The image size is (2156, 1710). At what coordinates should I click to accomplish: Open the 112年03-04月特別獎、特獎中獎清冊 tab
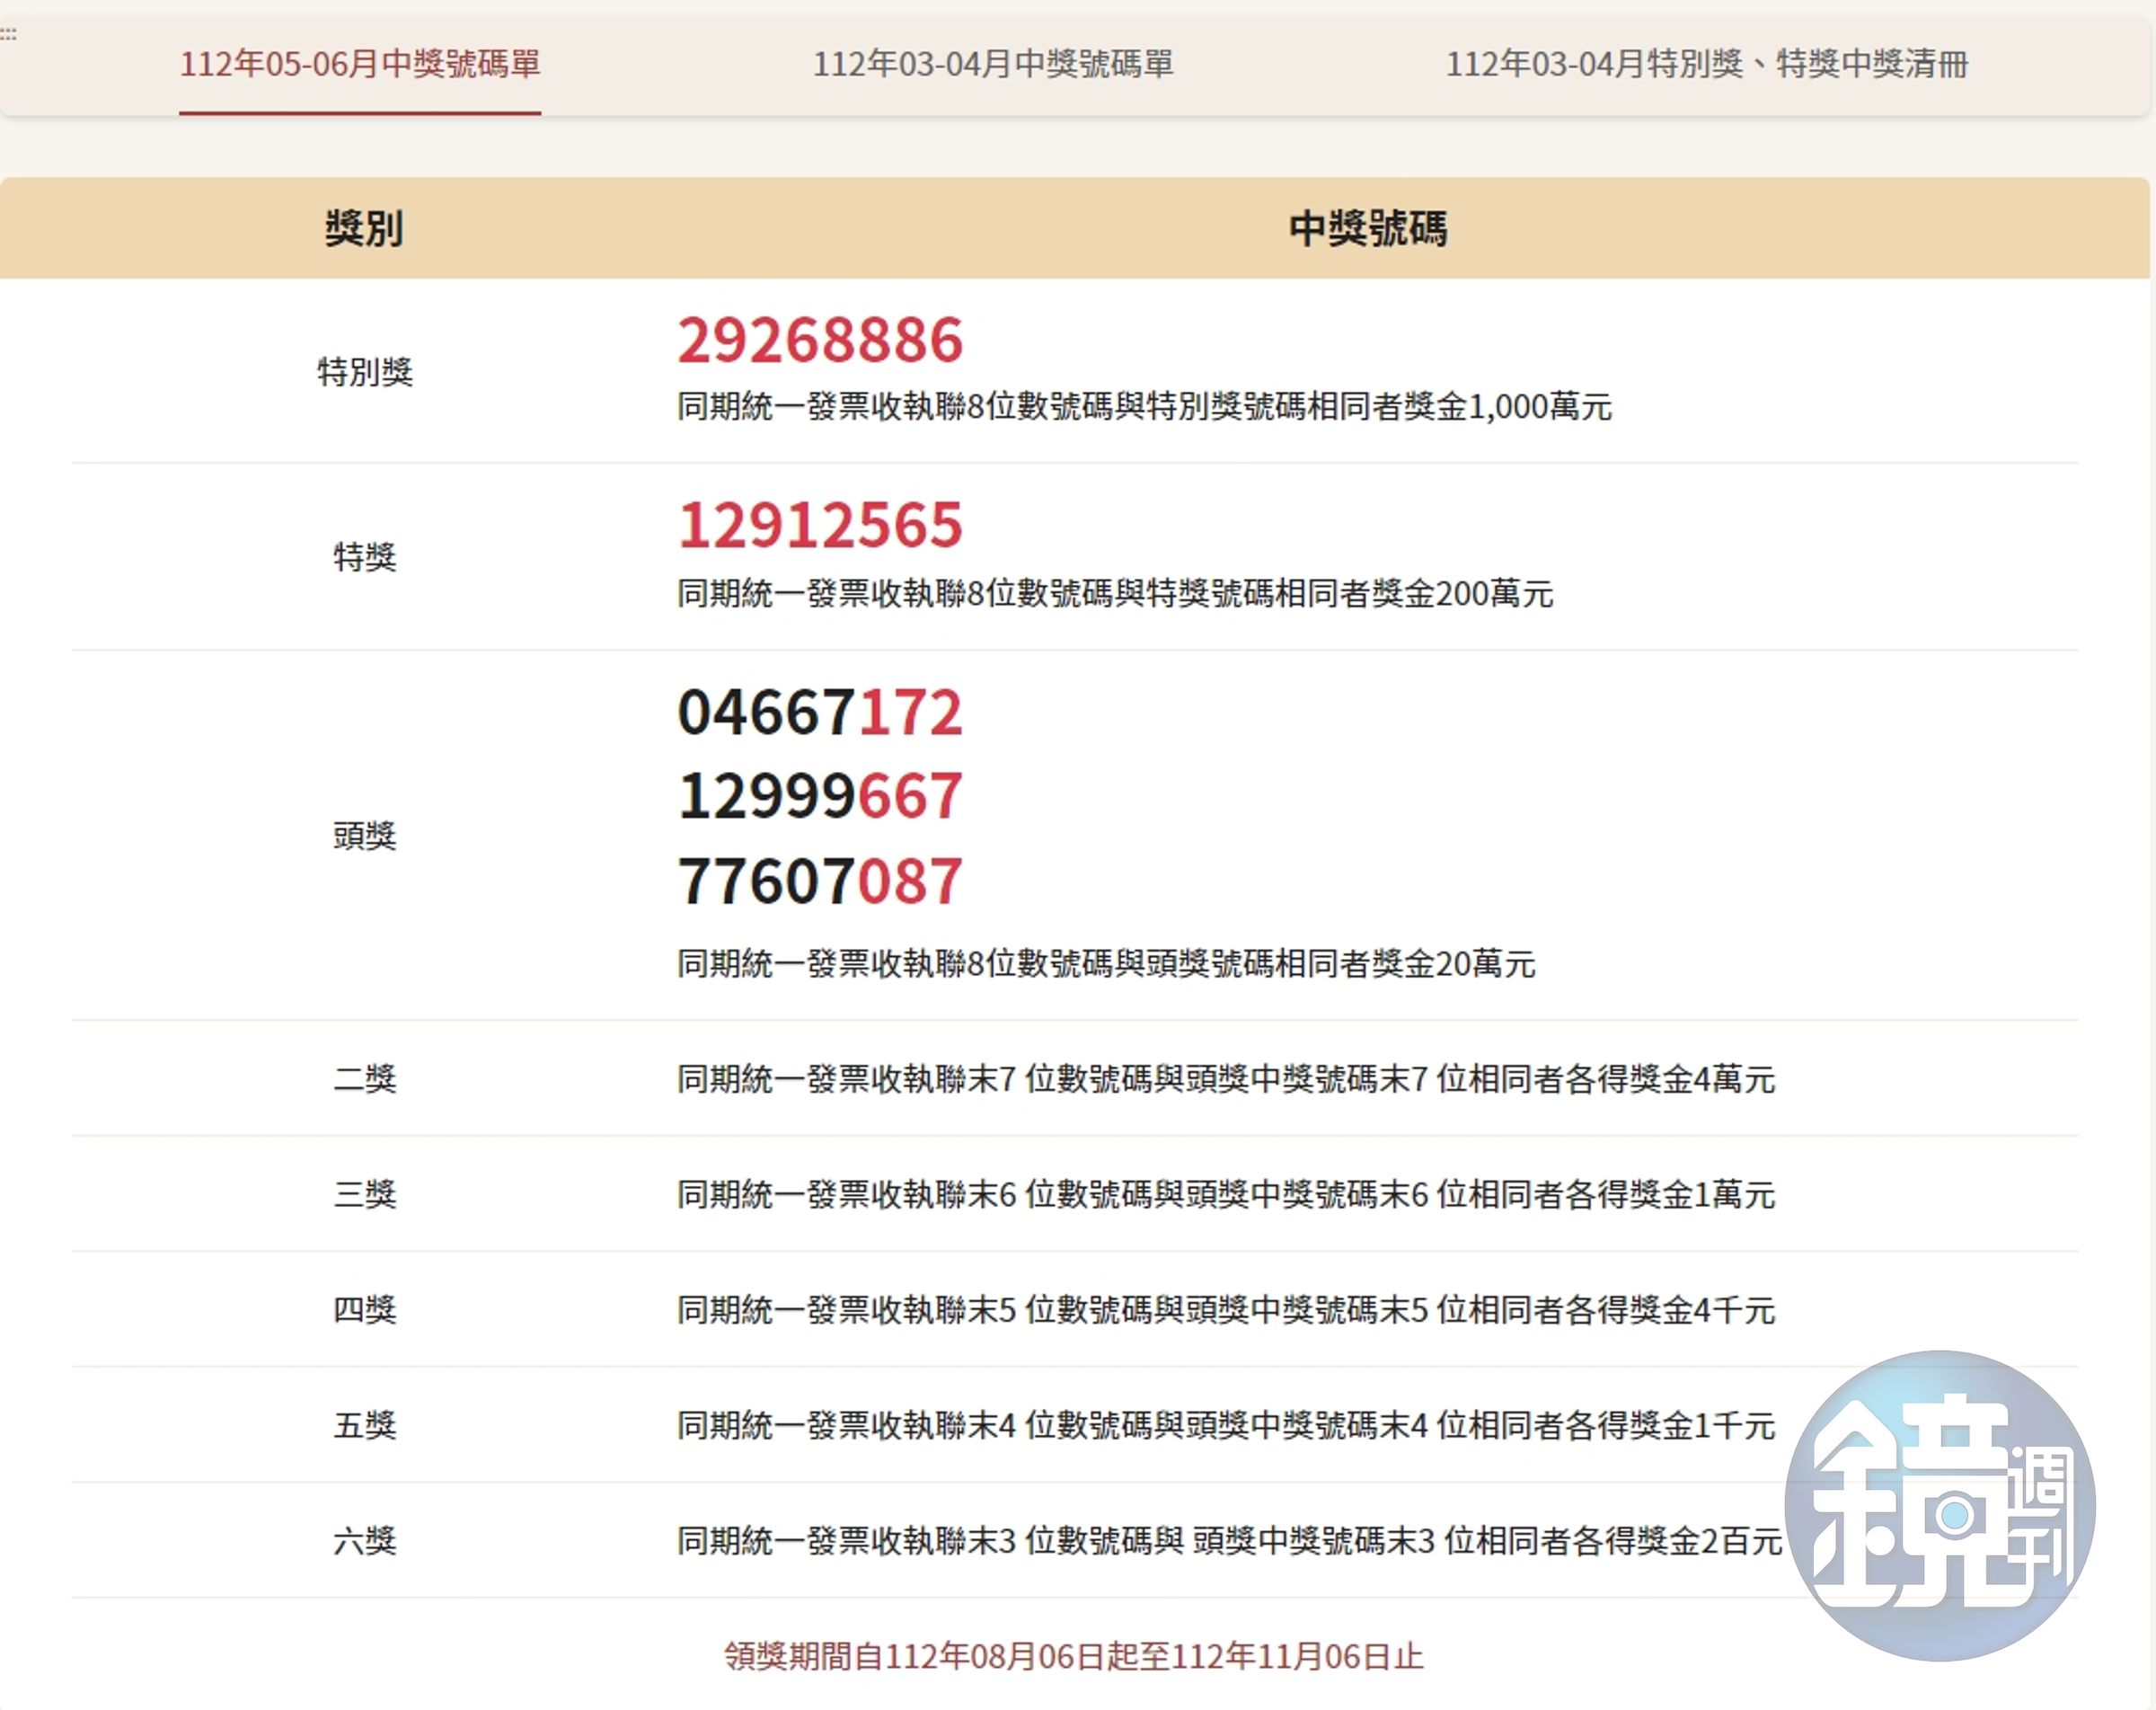tap(1707, 64)
